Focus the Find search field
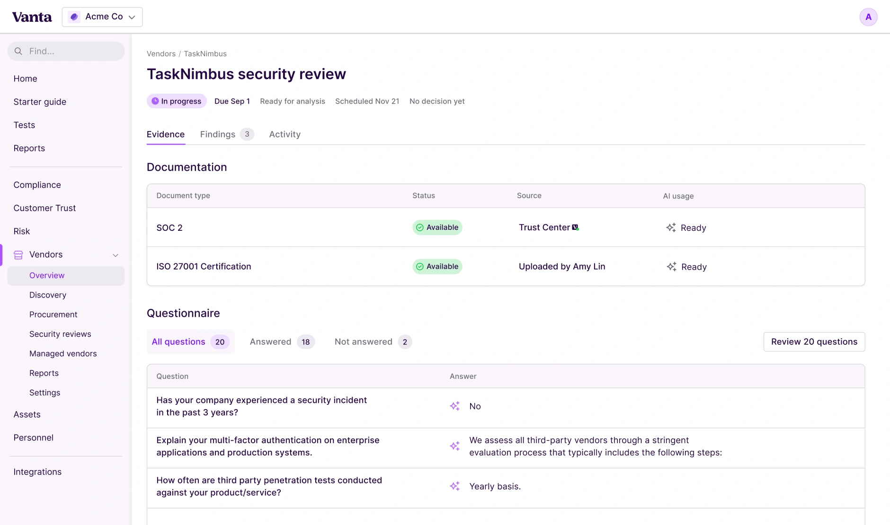This screenshot has width=890, height=525. tap(66, 51)
